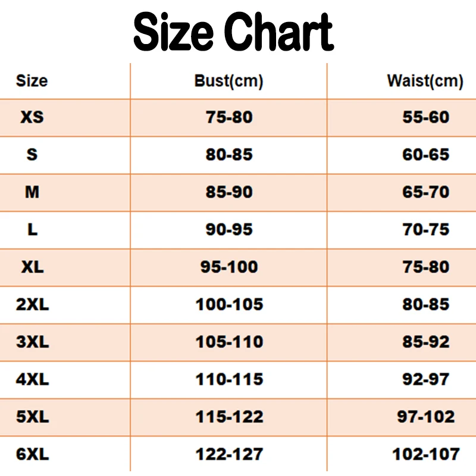Click the Waist(cm) column header
476x476 pixels.
pyautogui.click(x=425, y=80)
